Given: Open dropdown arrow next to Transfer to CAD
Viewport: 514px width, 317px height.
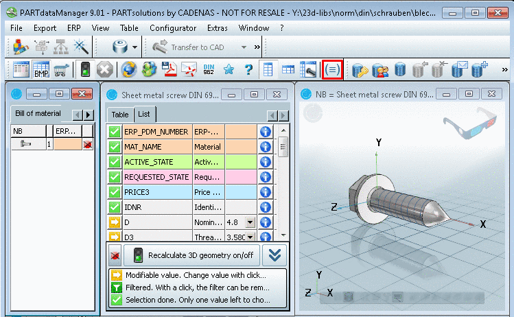Looking at the screenshot, I should tap(244, 47).
